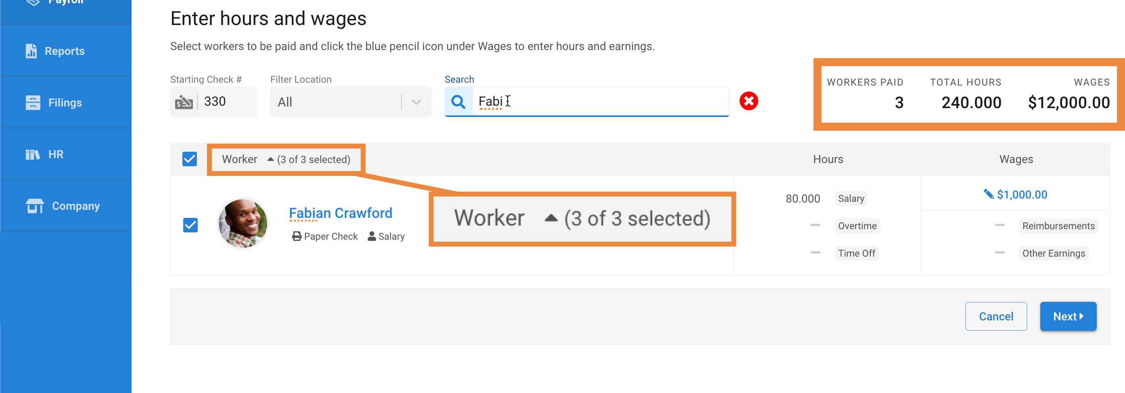Click Fabian Crawford's profile photo
This screenshot has height=393, width=1125.
point(243,223)
